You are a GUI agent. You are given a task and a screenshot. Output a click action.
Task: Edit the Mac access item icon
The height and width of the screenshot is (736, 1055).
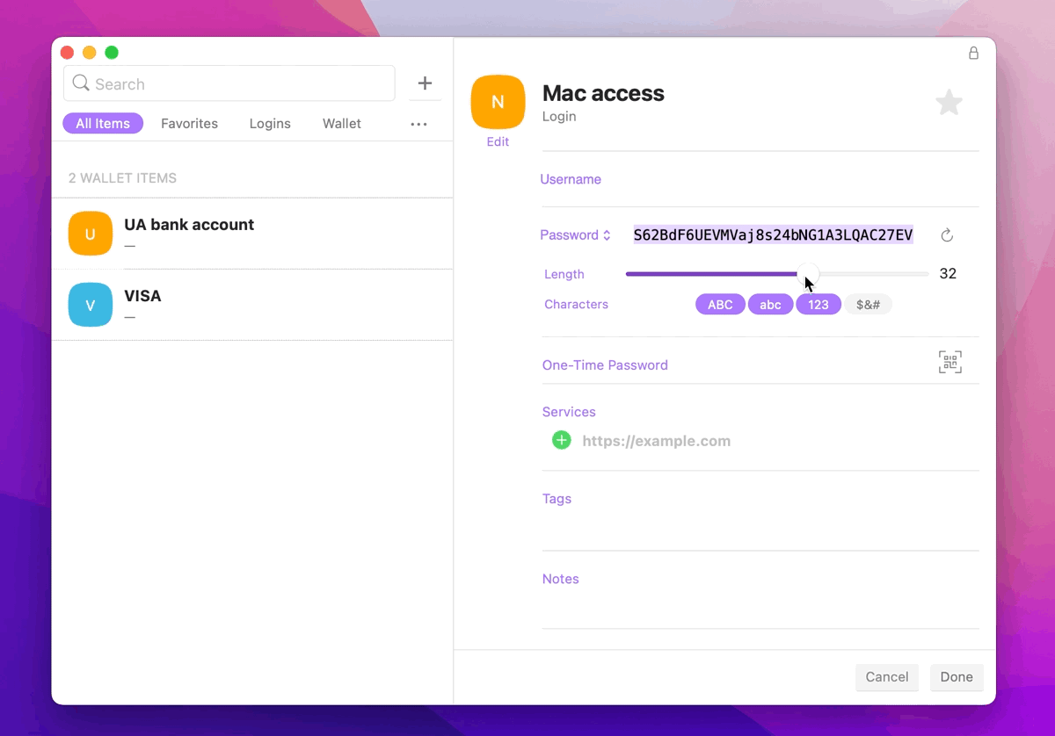(x=498, y=141)
